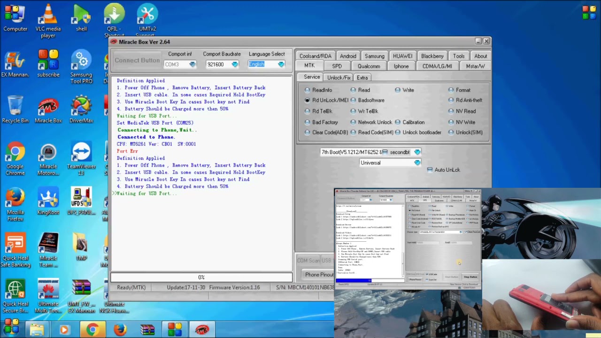Screen dimensions: 601x338
Task: Open the Unlock/Fix sub-tab
Action: (339, 78)
